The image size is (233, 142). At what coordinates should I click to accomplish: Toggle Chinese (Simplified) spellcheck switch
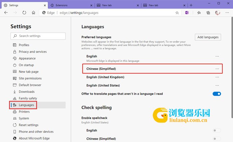pyautogui.click(x=217, y=139)
